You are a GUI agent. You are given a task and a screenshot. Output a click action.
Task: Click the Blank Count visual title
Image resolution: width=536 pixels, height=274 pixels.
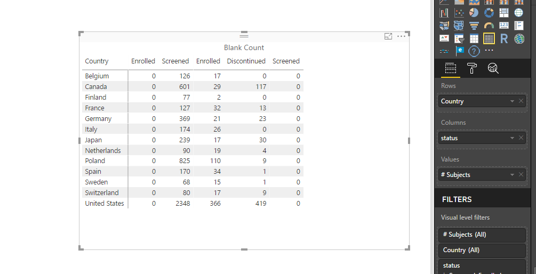click(x=244, y=48)
